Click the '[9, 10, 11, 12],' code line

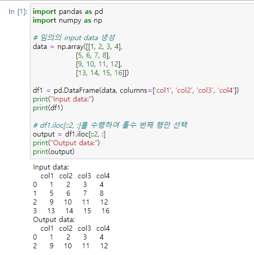coord(99,64)
